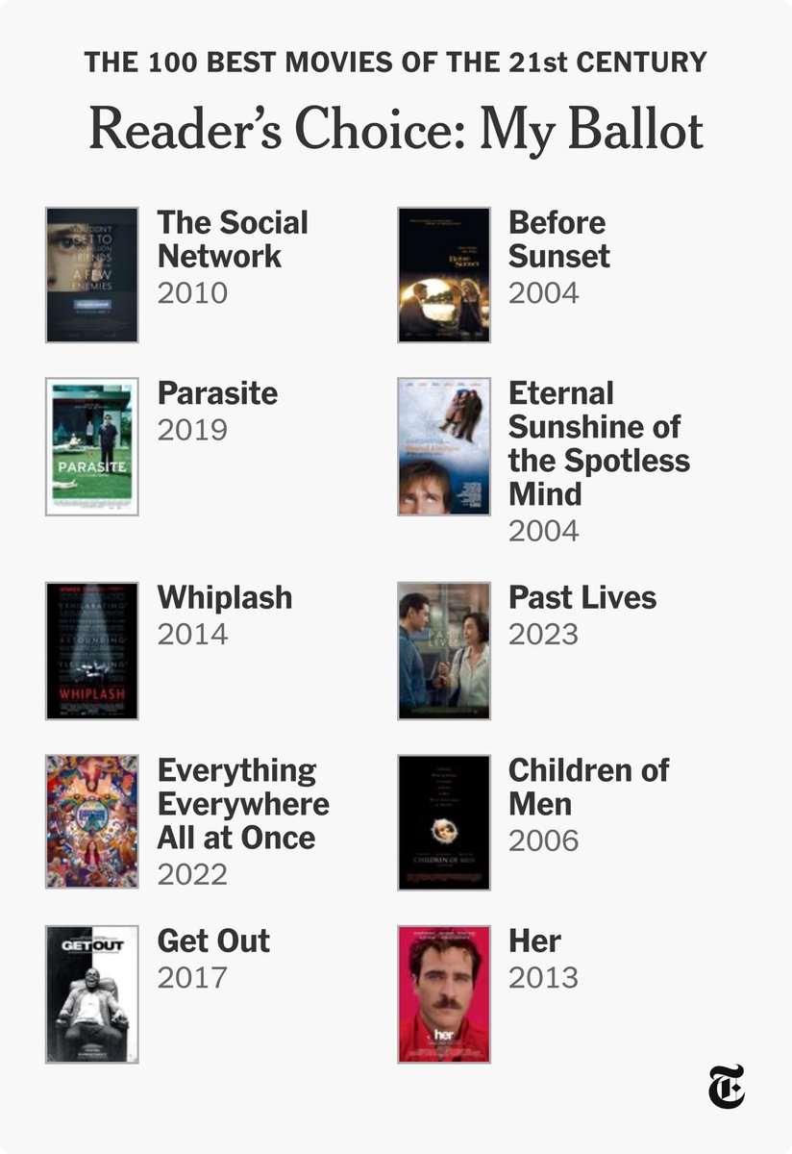This screenshot has width=792, height=1154.
Task: Select the Parasite movie poster
Action: (x=92, y=446)
